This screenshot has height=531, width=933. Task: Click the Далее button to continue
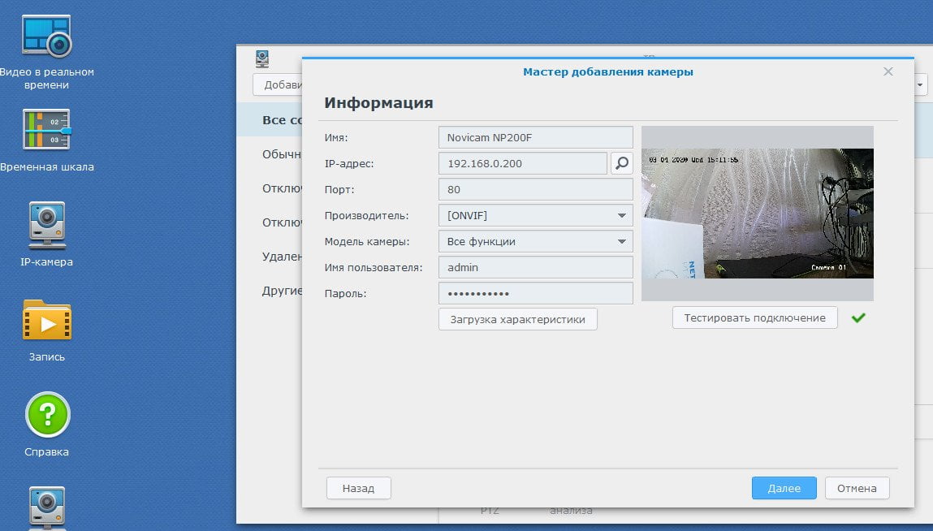tap(784, 488)
